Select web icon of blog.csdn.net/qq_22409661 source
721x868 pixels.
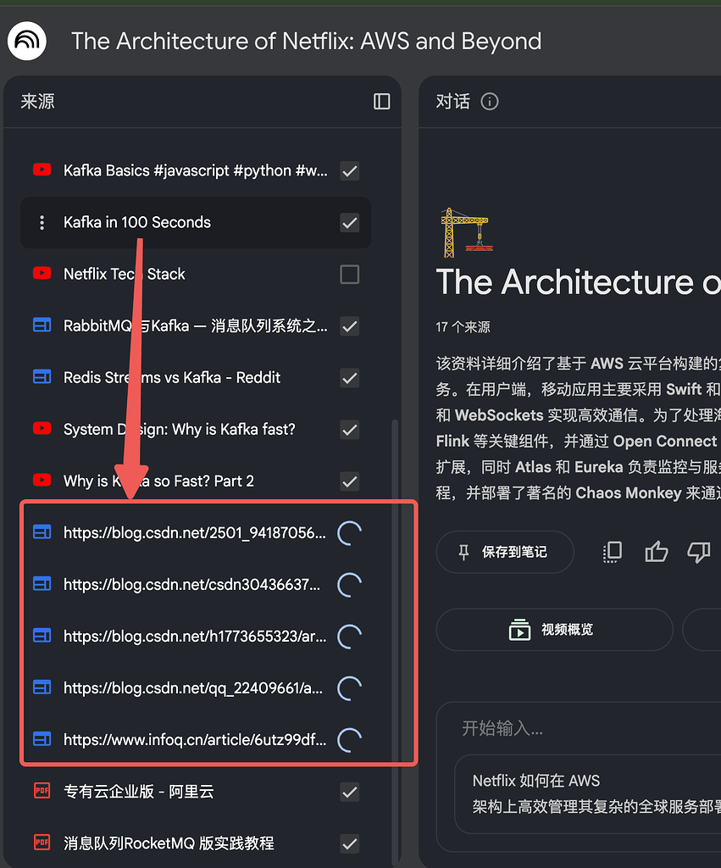[x=42, y=687]
